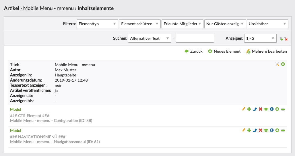Apply the filter with the funnel-plus icon
The height and width of the screenshot is (156, 295).
pyautogui.click(x=281, y=38)
